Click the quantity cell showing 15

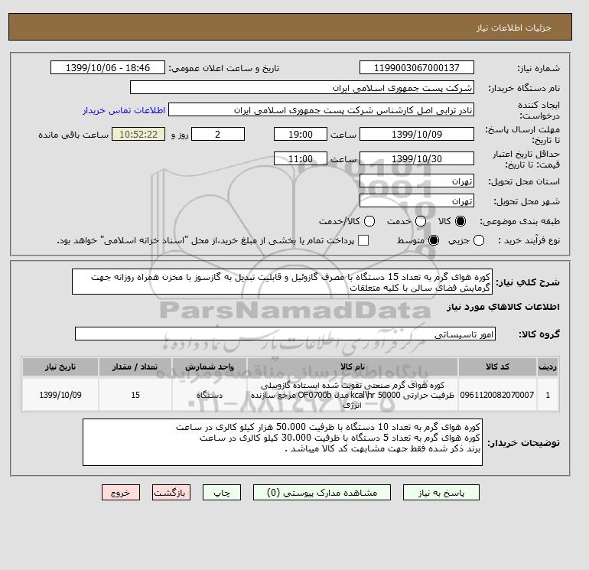135,395
